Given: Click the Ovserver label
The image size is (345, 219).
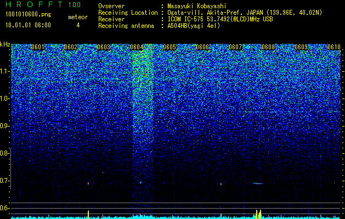Looking at the screenshot, I should [x=111, y=6].
